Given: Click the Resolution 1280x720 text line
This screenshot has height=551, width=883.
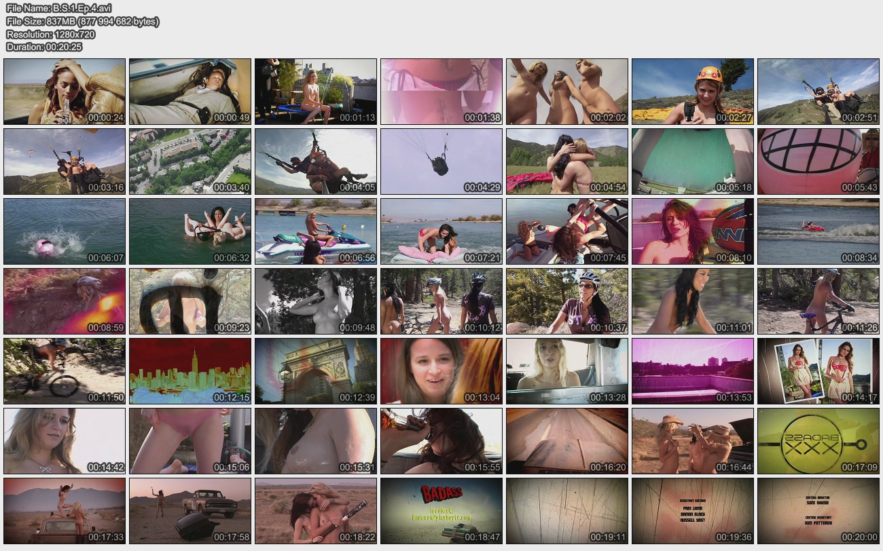Looking at the screenshot, I should coord(51,34).
